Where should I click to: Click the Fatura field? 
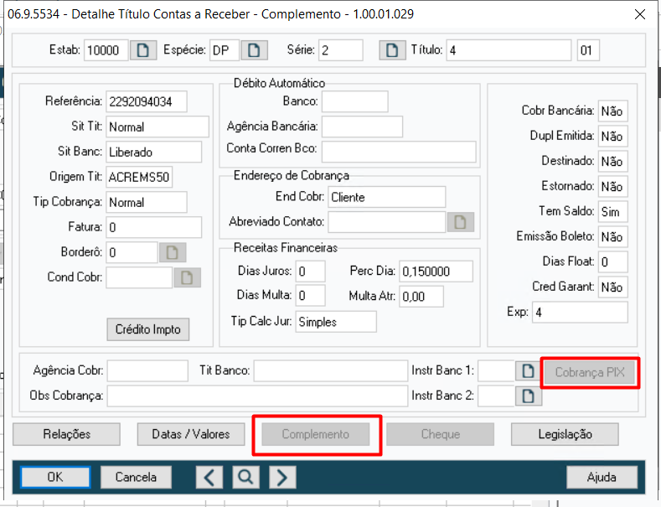154,227
